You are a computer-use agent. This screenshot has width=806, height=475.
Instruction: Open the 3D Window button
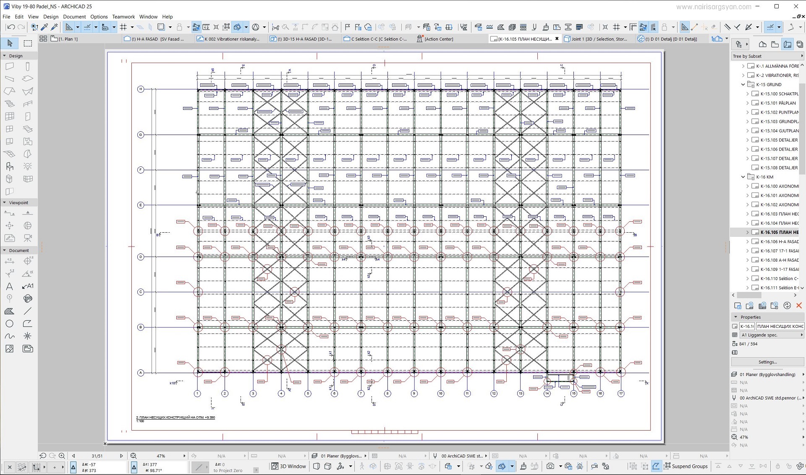coord(289,466)
